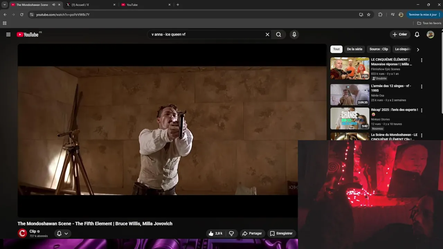
Task: Open LE CINQUIÈME ÉLÉMENT Mauvaise réponse thumbnail
Action: coord(350,68)
